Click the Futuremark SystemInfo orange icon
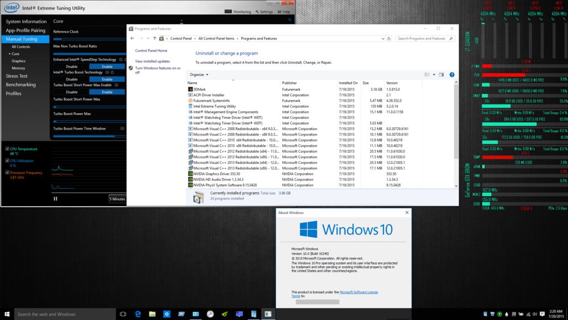 [x=190, y=101]
